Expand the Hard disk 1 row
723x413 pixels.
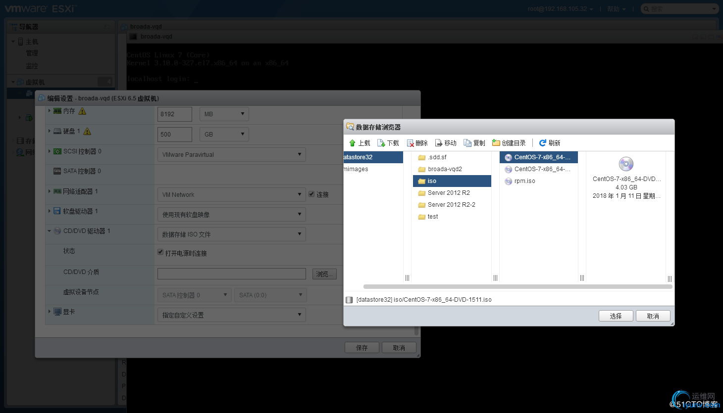tap(50, 131)
